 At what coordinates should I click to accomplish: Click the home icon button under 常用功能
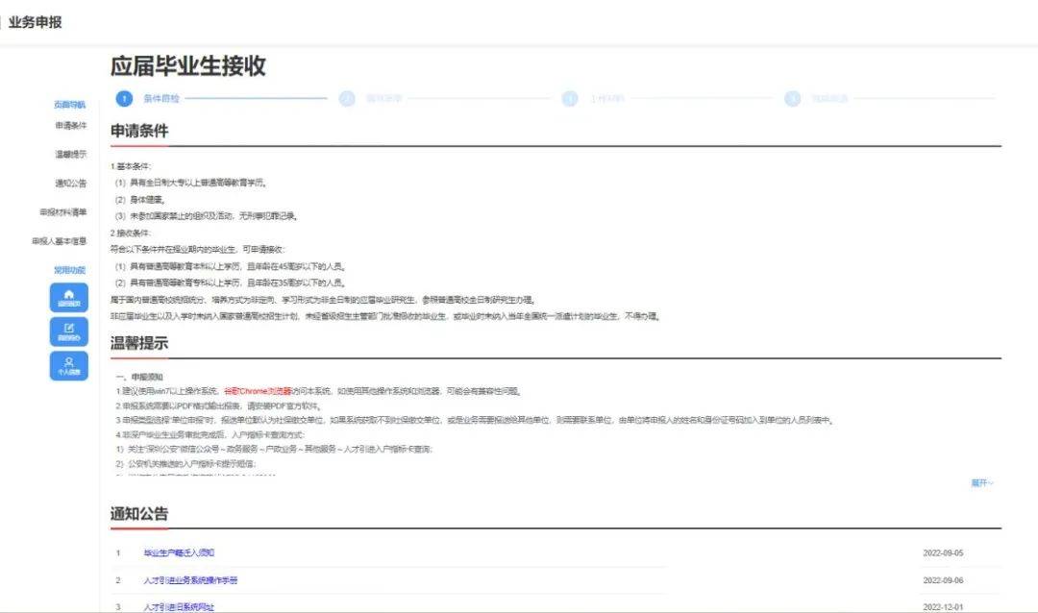pyautogui.click(x=69, y=297)
